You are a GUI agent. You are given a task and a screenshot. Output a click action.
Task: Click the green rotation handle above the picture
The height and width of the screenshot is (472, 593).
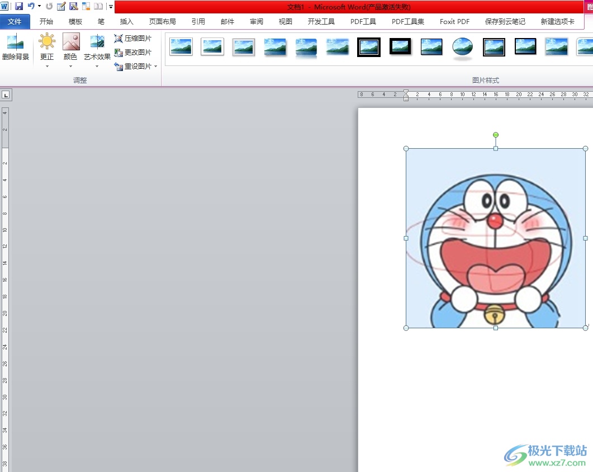[x=495, y=135]
